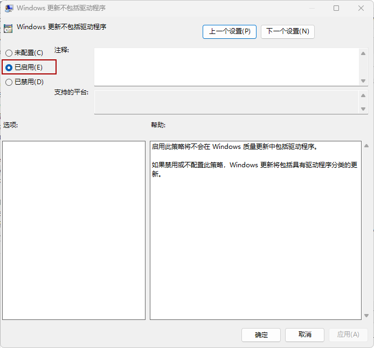Click the 帮助: label
Screen dimensions: 374x348
(x=158, y=125)
